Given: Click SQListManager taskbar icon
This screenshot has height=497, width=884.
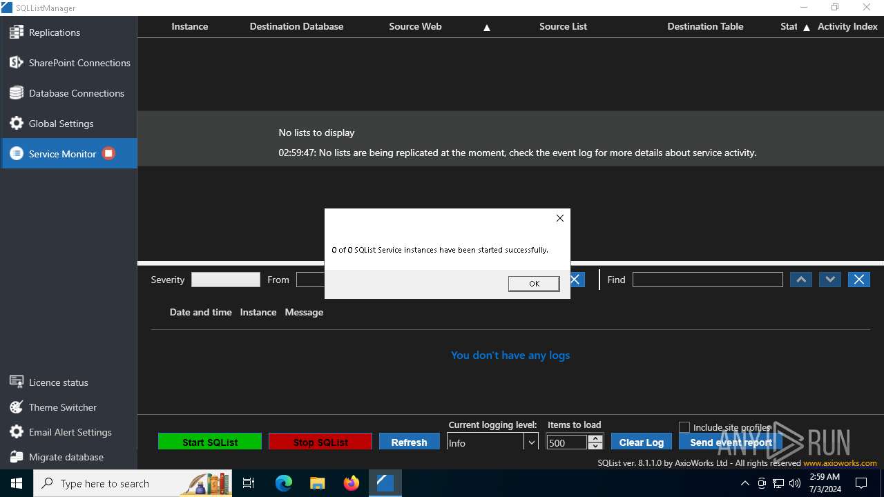Looking at the screenshot, I should coord(385,483).
